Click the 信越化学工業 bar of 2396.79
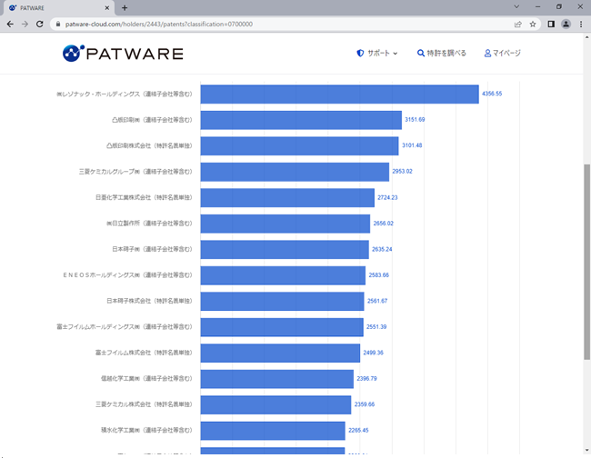 [x=276, y=378]
